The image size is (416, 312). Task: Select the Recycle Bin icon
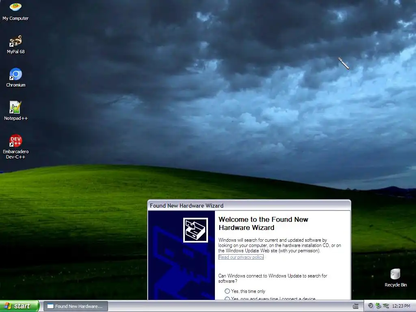(x=395, y=278)
